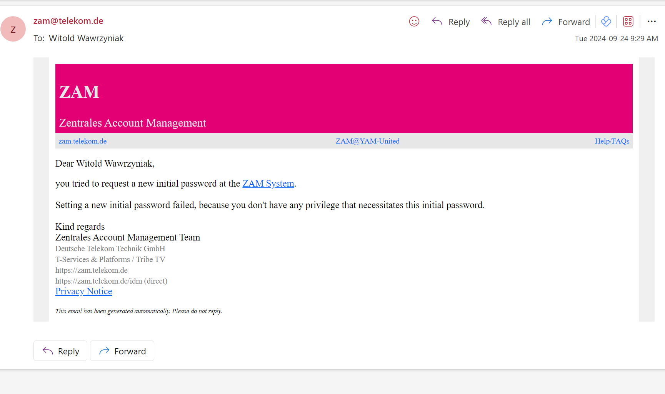
Task: Click the received date Tue 2024-09-24 9:29 AM
Action: click(x=616, y=38)
